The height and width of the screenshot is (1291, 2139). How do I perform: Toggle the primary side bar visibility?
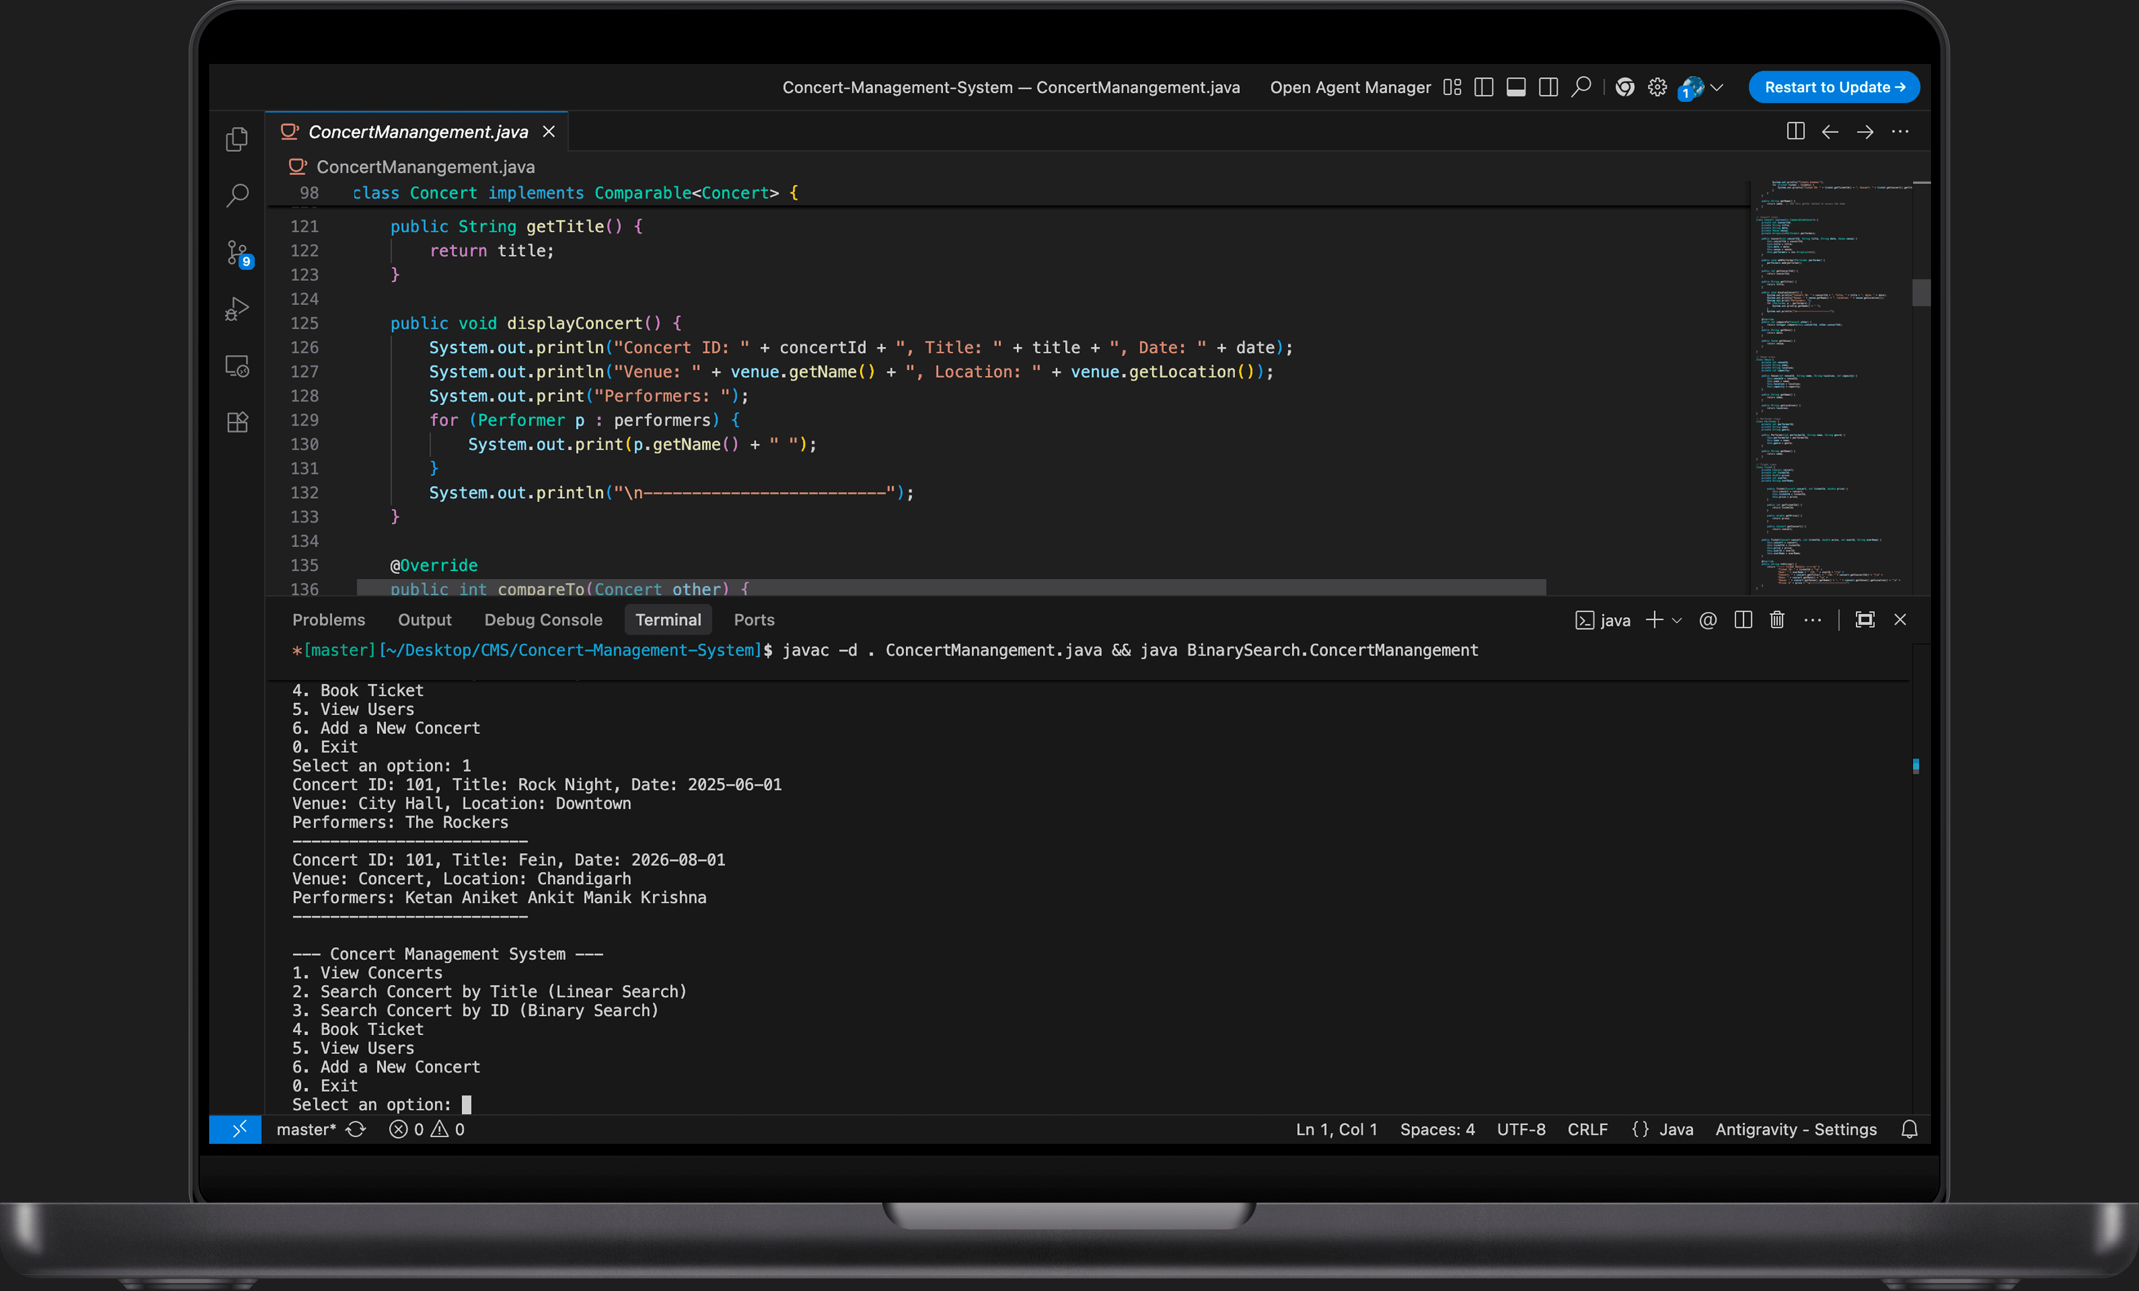[1483, 88]
